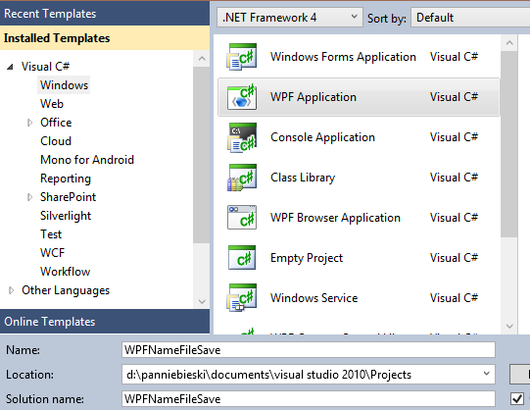The width and height of the screenshot is (530, 410).
Task: Click the template list scroll down arrow
Action: point(509,326)
